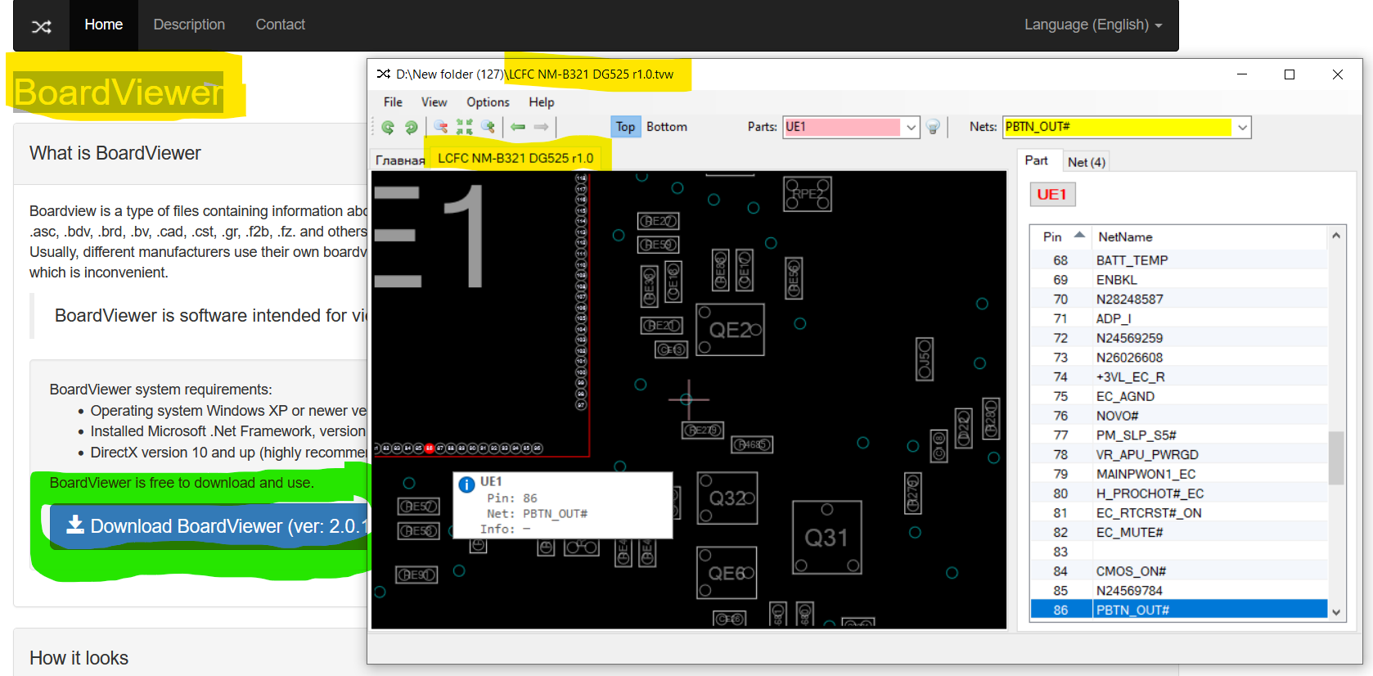1373x676 pixels.
Task: Open the Options menu
Action: click(x=488, y=102)
